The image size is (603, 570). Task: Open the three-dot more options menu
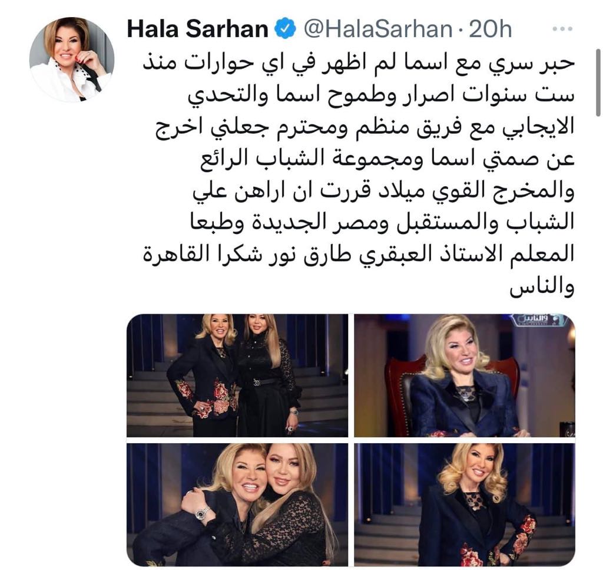click(x=562, y=29)
